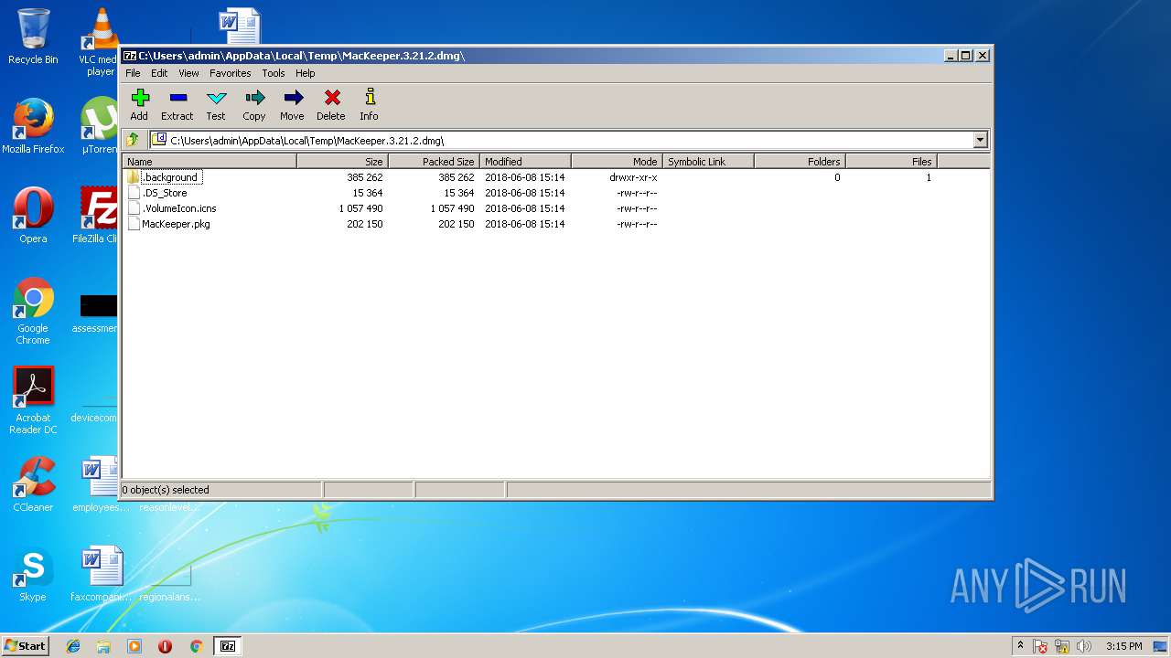The height and width of the screenshot is (658, 1171).
Task: Select the .VolumeIcon.icns file
Action: pyautogui.click(x=179, y=208)
